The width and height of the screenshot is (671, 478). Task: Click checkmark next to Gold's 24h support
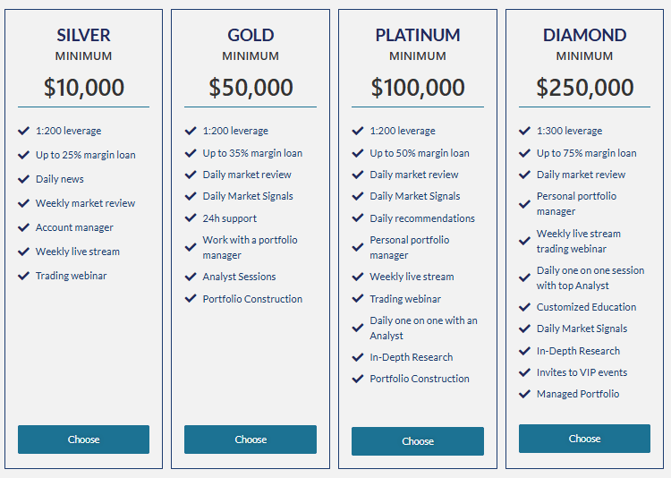(x=191, y=218)
